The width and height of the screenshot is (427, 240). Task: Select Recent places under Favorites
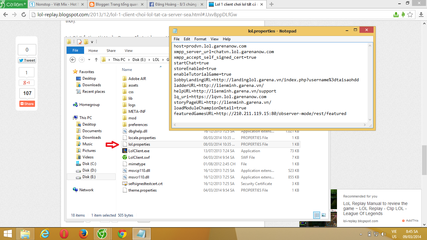click(x=93, y=92)
